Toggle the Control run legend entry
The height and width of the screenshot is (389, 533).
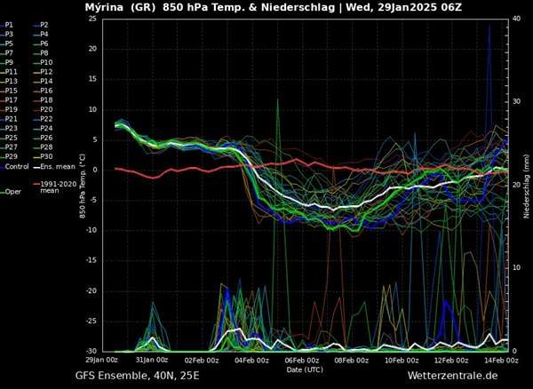point(15,166)
